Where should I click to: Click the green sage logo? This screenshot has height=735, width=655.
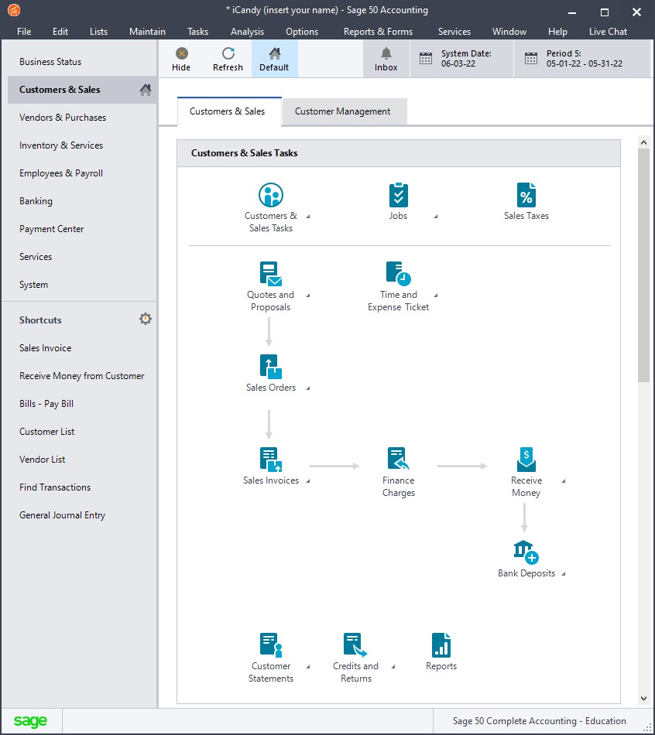click(x=30, y=721)
